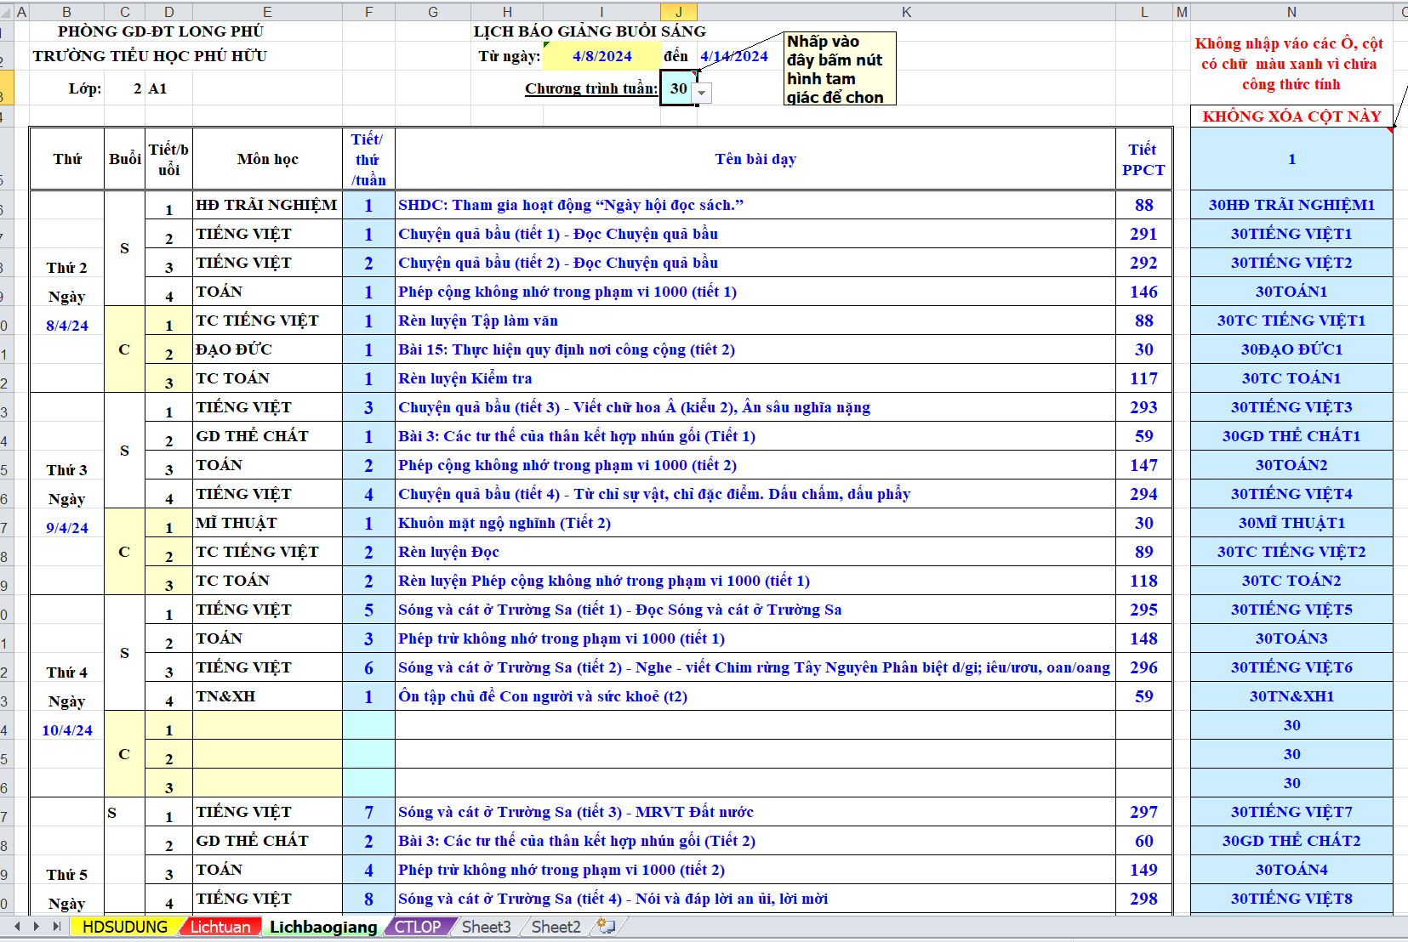This screenshot has width=1408, height=942.
Task: Switch to the HDSUDUNG sheet tab
Action: [125, 927]
